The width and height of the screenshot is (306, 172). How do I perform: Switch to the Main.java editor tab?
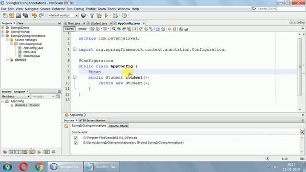pos(74,23)
